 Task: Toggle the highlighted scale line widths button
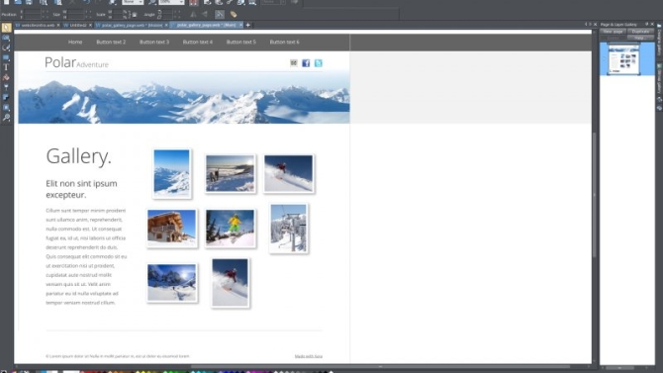[x=220, y=15]
